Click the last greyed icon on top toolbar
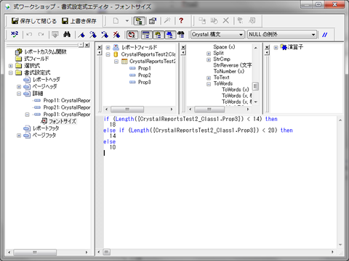Screen dimensions: 349x261 point(252,21)
